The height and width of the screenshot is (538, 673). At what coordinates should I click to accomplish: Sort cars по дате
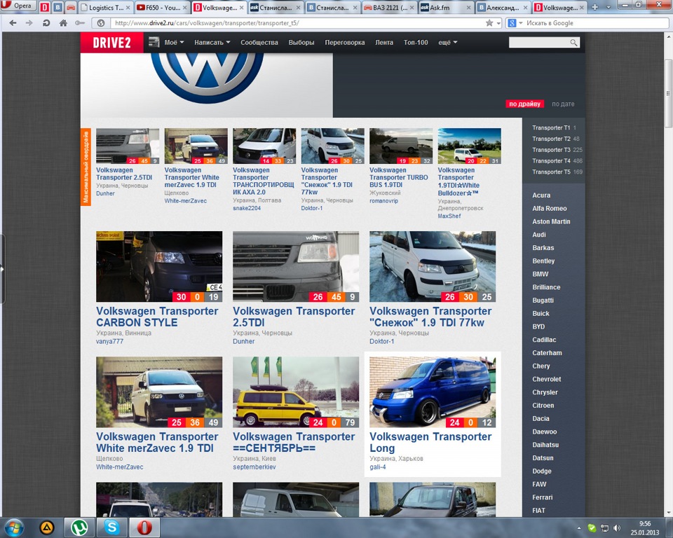click(x=563, y=104)
